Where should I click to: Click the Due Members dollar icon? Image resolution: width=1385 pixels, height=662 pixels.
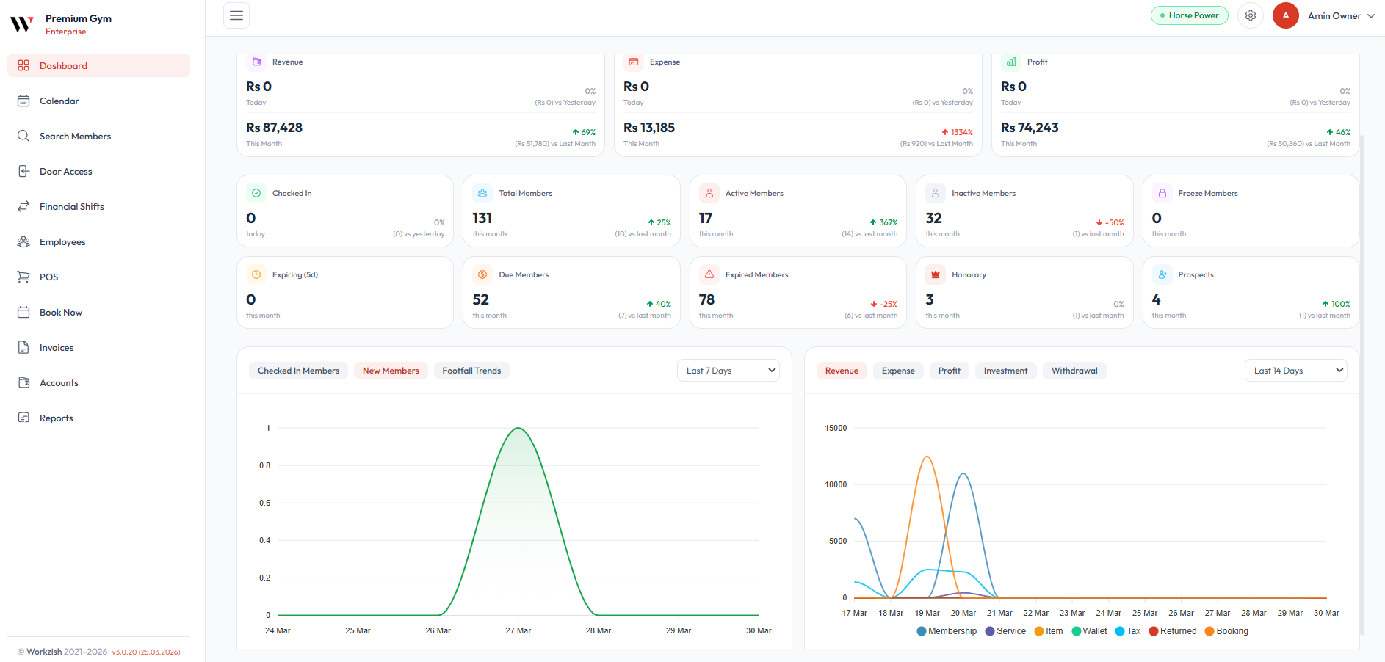[x=482, y=274]
